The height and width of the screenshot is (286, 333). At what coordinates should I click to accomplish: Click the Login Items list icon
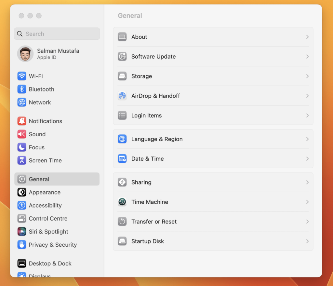click(122, 116)
